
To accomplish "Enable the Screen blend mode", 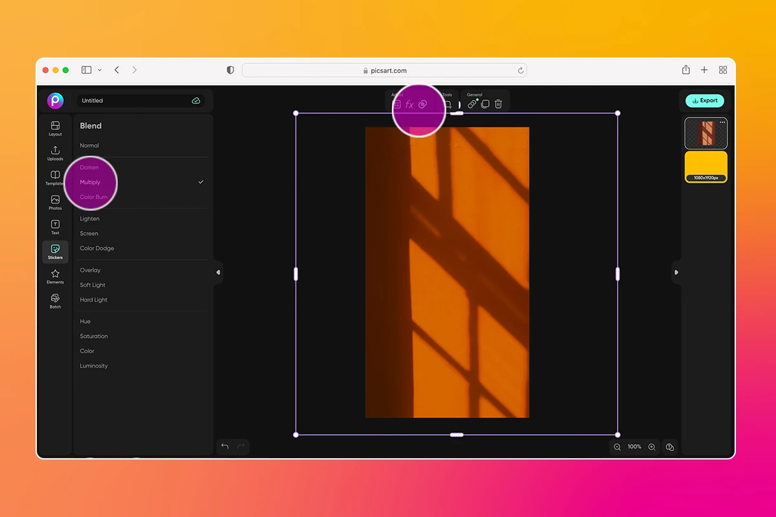I will click(89, 233).
